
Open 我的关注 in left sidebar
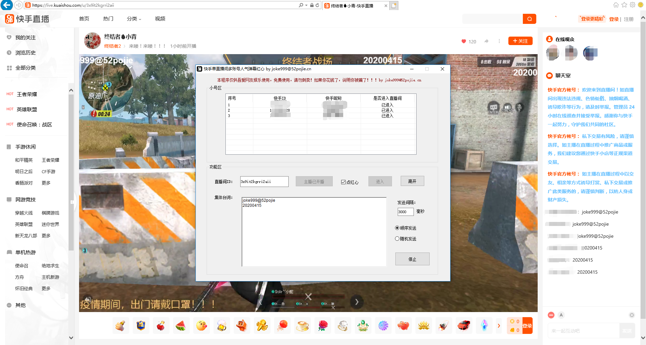click(x=25, y=38)
